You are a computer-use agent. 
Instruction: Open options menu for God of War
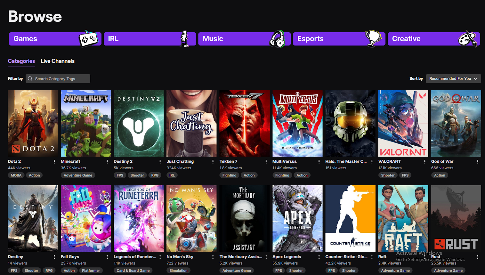478,162
